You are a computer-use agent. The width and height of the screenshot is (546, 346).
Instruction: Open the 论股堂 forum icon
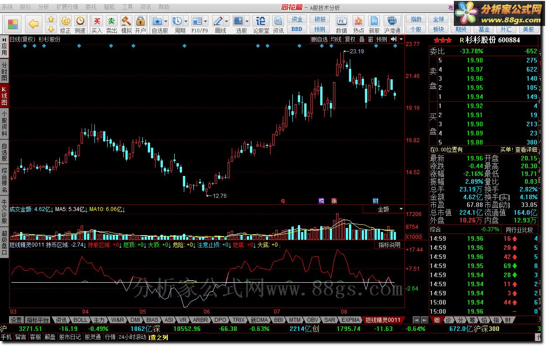(260, 21)
